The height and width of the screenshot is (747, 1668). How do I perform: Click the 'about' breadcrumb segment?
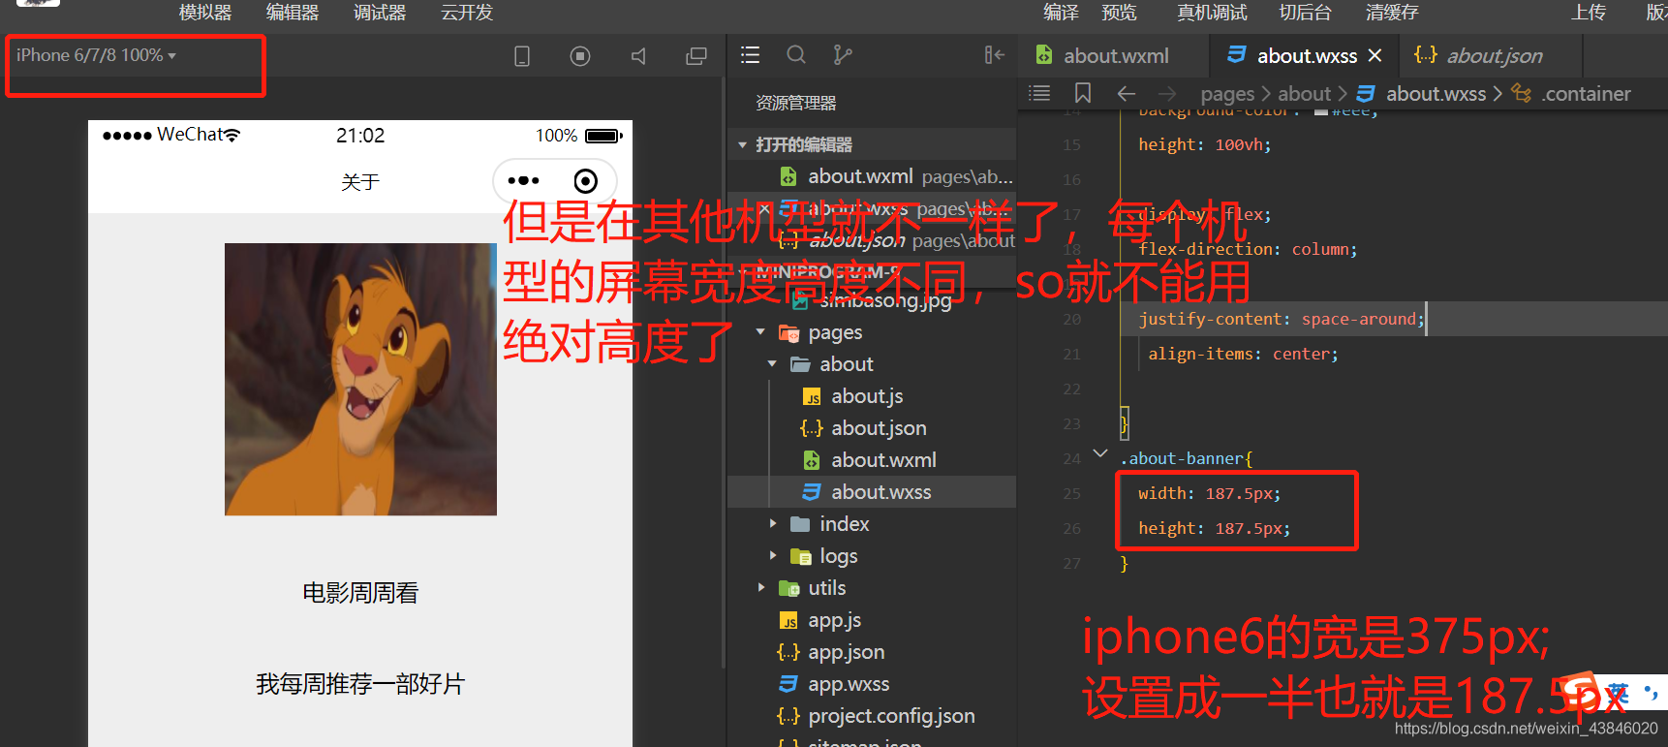pos(1304,94)
